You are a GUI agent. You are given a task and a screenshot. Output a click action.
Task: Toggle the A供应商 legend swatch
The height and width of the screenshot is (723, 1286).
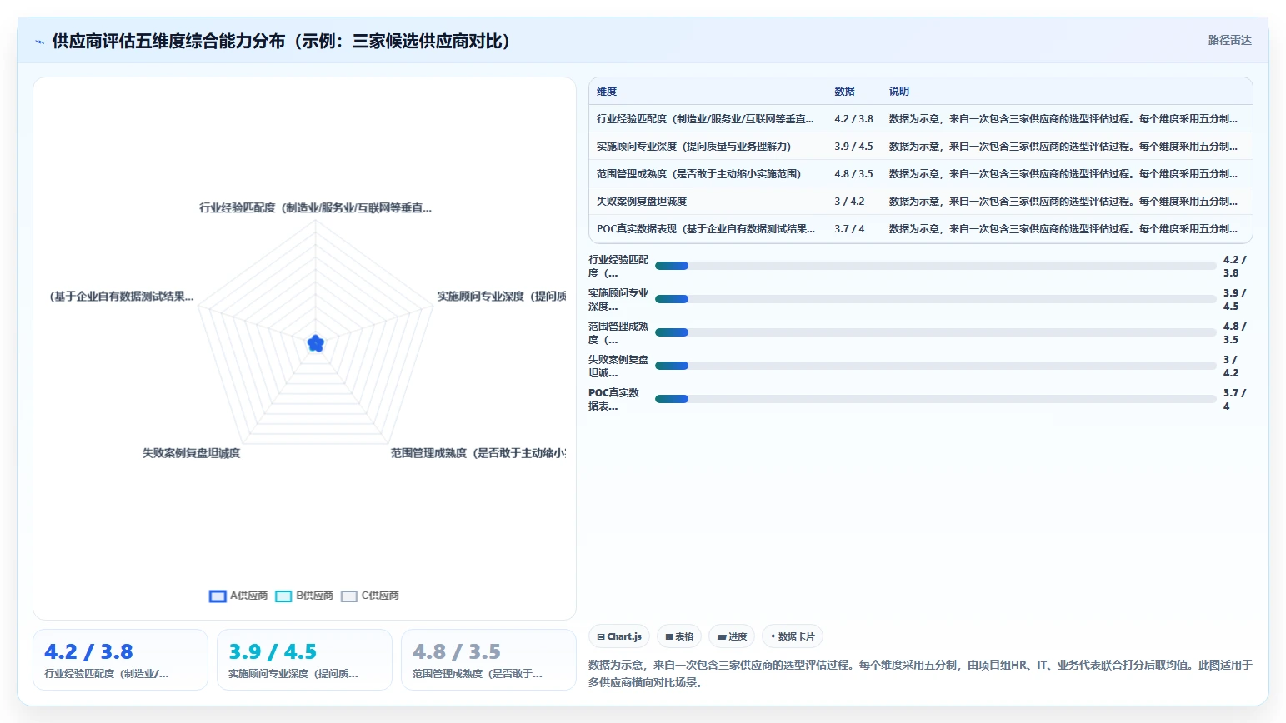(x=218, y=596)
